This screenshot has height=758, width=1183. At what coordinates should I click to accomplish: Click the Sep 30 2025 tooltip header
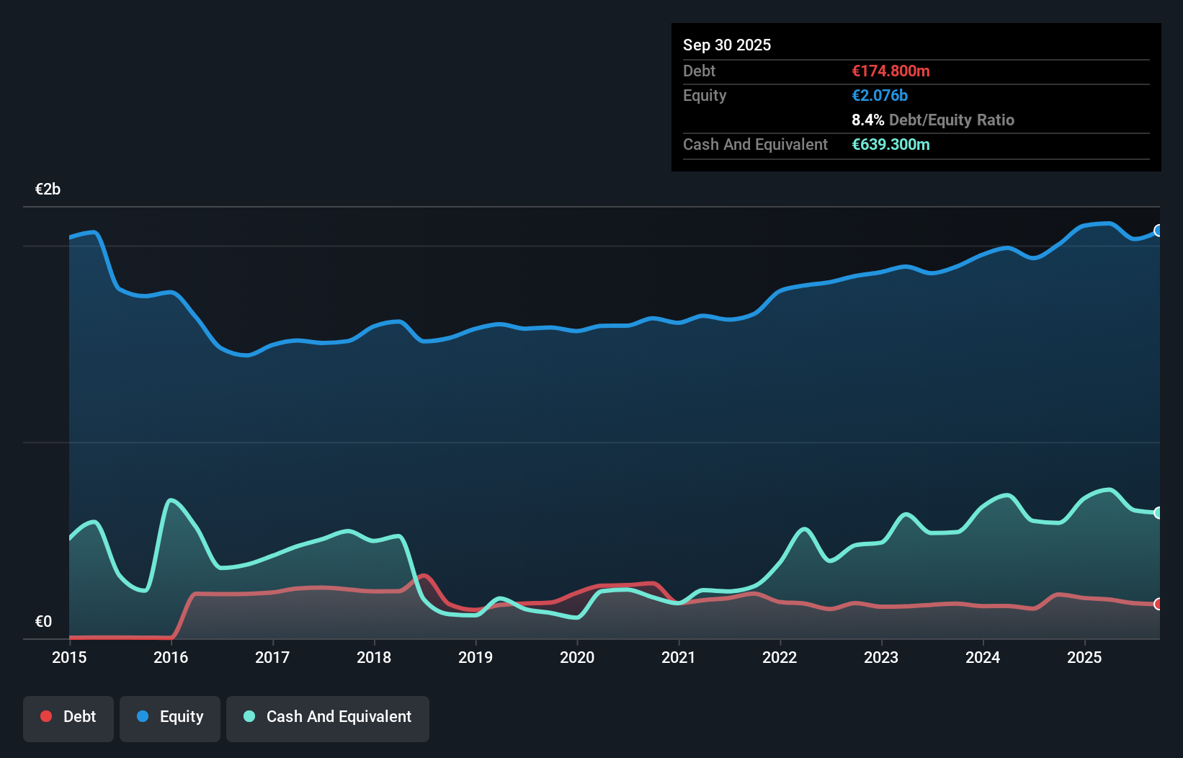click(x=727, y=45)
